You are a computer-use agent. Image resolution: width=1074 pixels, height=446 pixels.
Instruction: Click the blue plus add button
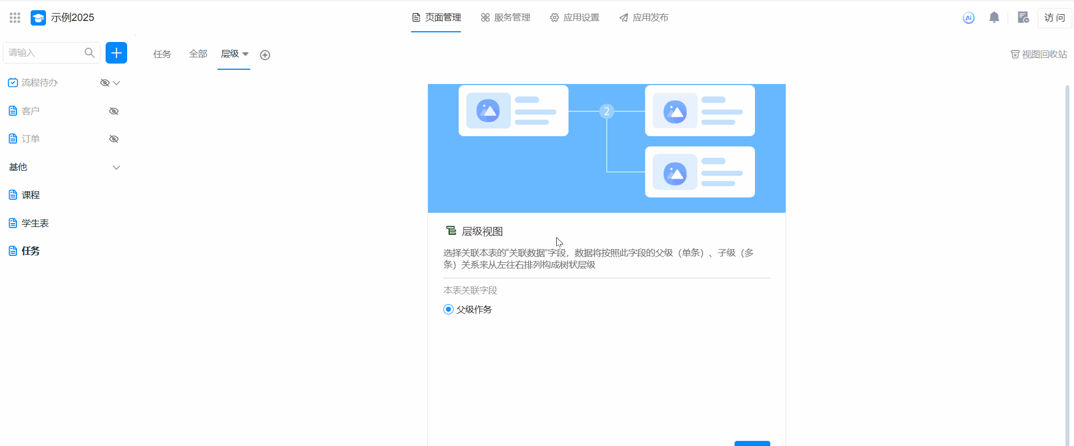tap(116, 53)
